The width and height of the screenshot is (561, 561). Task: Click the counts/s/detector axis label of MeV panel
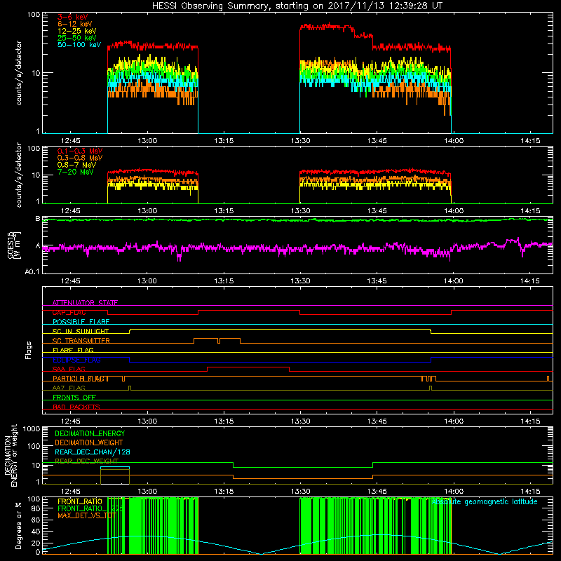pos(19,175)
